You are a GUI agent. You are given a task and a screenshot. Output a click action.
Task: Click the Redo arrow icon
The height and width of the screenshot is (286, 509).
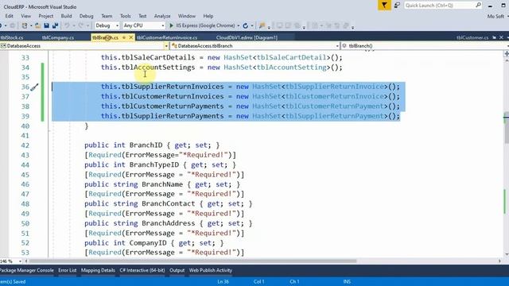point(81,25)
